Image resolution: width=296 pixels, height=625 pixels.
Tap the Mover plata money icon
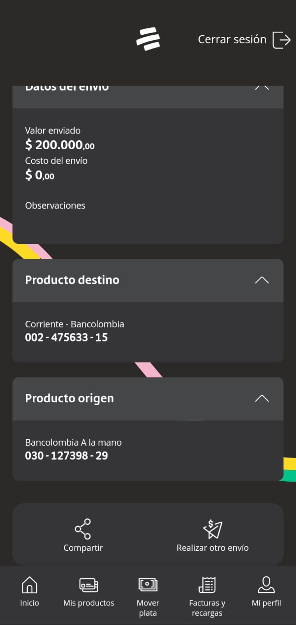(148, 585)
